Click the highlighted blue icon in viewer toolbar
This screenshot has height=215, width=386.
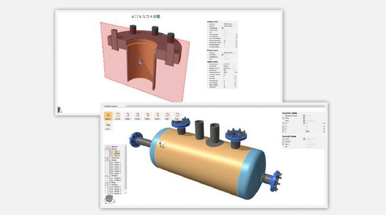point(158,16)
